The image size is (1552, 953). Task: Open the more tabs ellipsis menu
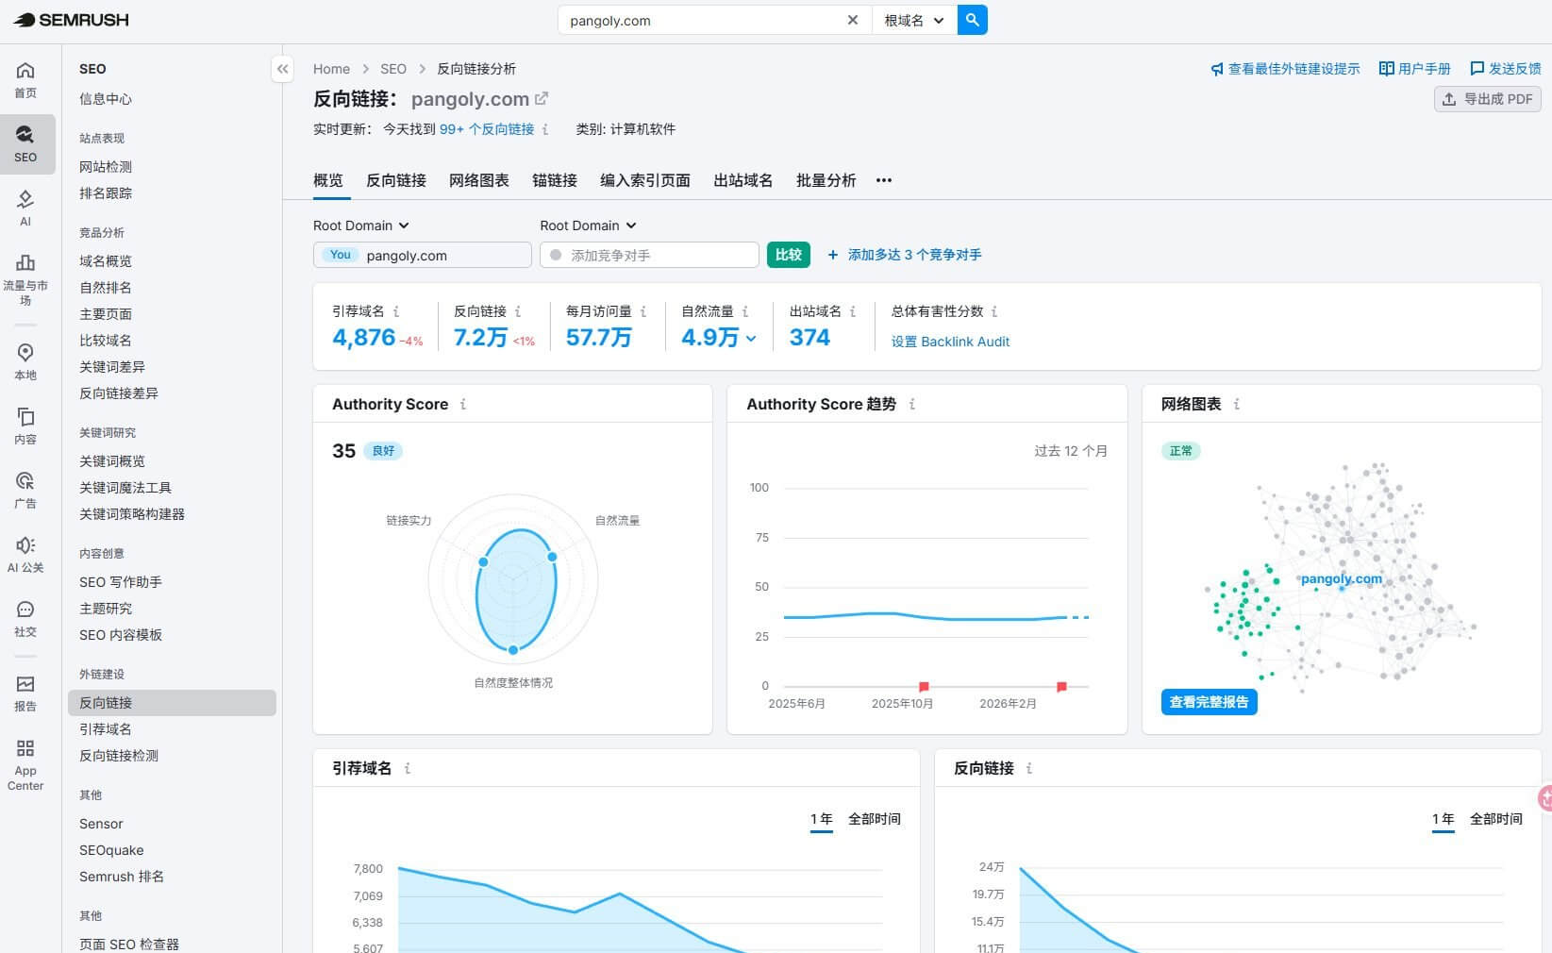coord(884,180)
